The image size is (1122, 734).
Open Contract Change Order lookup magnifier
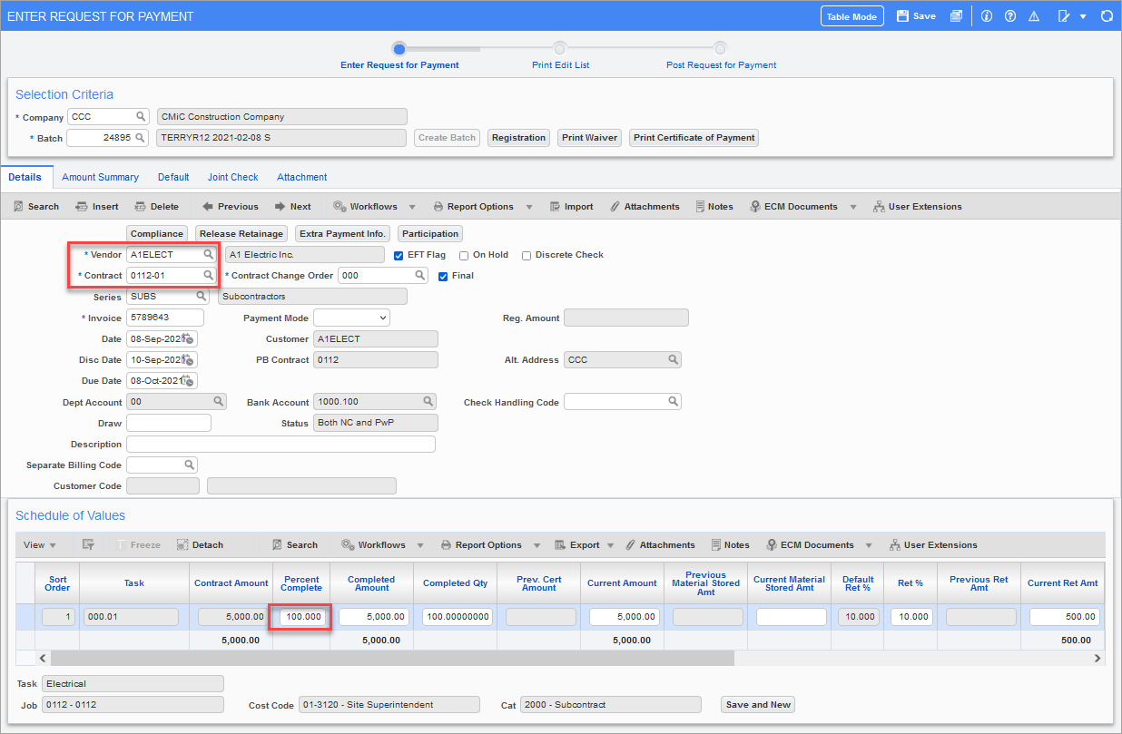coord(420,275)
